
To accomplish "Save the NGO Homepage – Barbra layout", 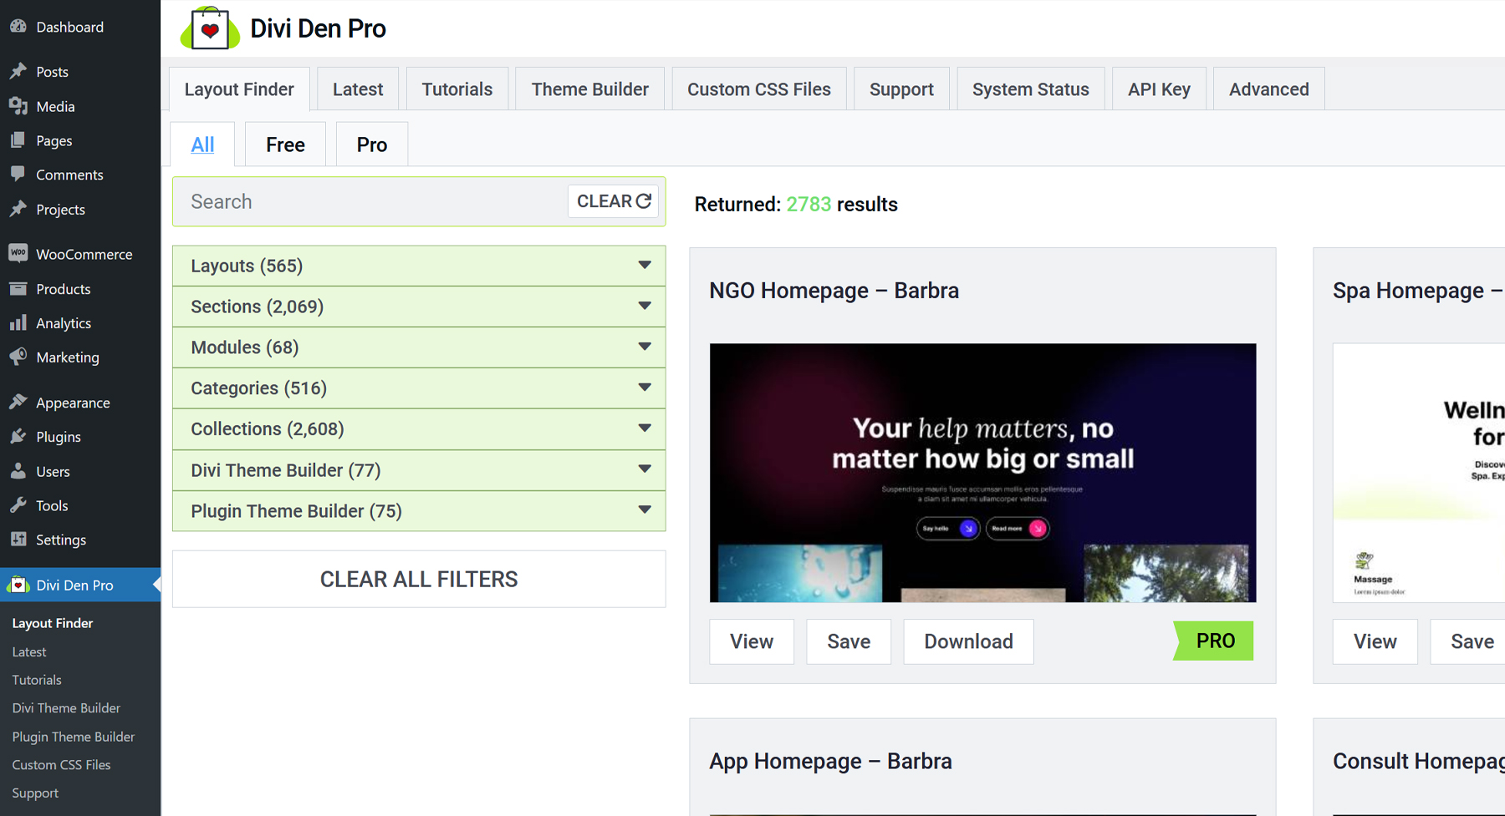I will [849, 641].
